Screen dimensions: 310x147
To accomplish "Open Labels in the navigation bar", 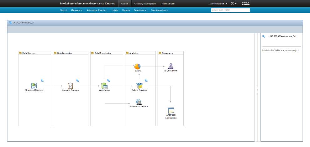I will click(x=115, y=10).
